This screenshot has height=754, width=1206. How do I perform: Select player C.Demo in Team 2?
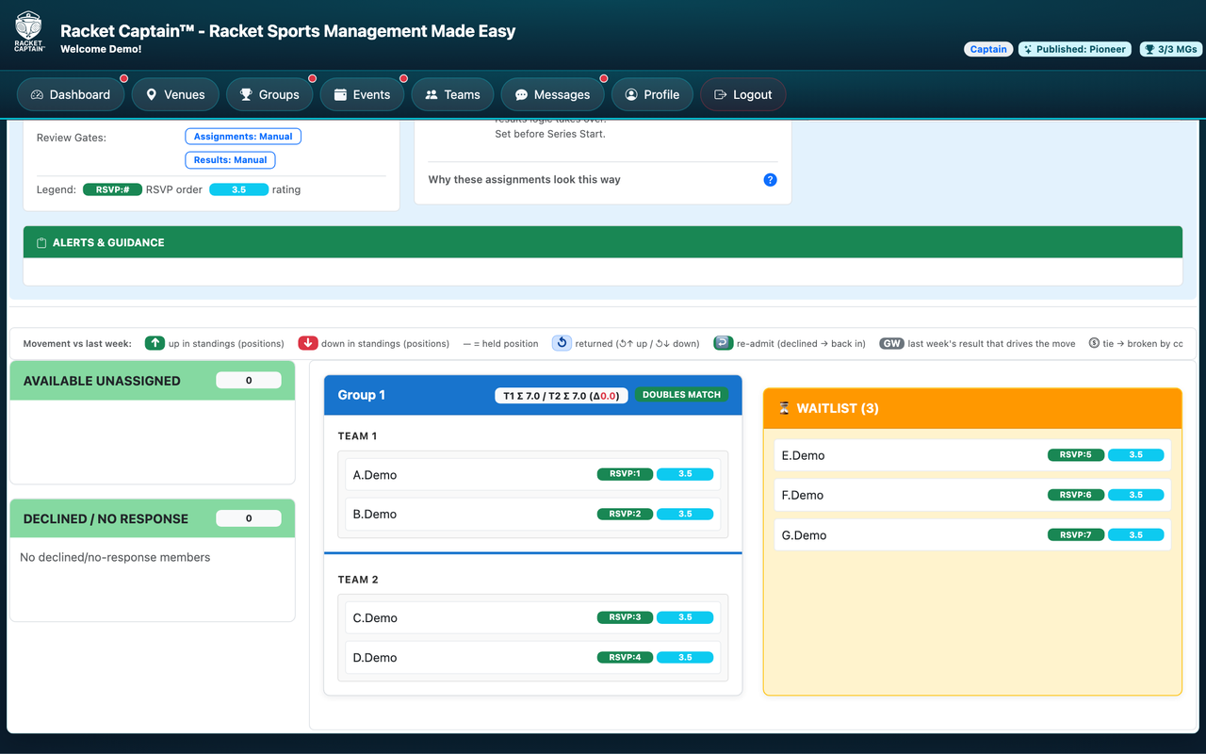(x=533, y=617)
